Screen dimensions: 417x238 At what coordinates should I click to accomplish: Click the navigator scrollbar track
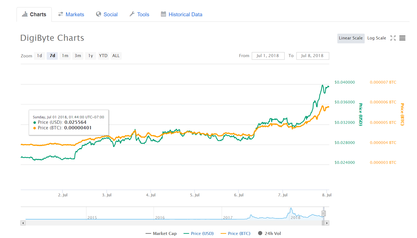pos(174,223)
